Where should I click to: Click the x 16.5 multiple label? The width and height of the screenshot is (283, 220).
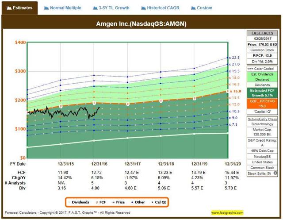234,85
